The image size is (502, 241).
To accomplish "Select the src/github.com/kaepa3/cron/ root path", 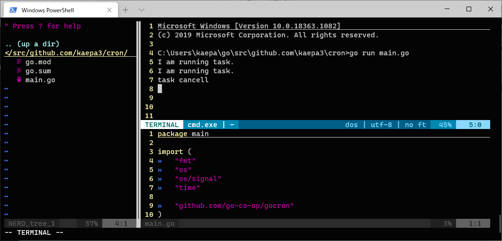I will coord(66,53).
